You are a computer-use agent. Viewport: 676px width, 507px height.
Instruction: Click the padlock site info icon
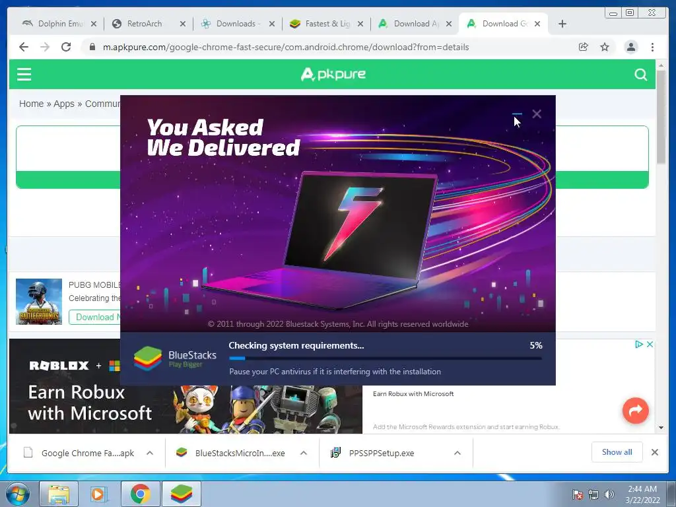pyautogui.click(x=92, y=47)
